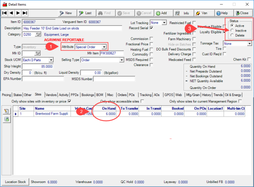Screen dimensions: 254x187
Task: Click the Category lookup button beside D250
Action: [x=38, y=35]
